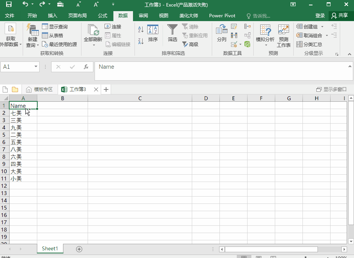Open 分级显示 outline dialog launcher

point(337,54)
